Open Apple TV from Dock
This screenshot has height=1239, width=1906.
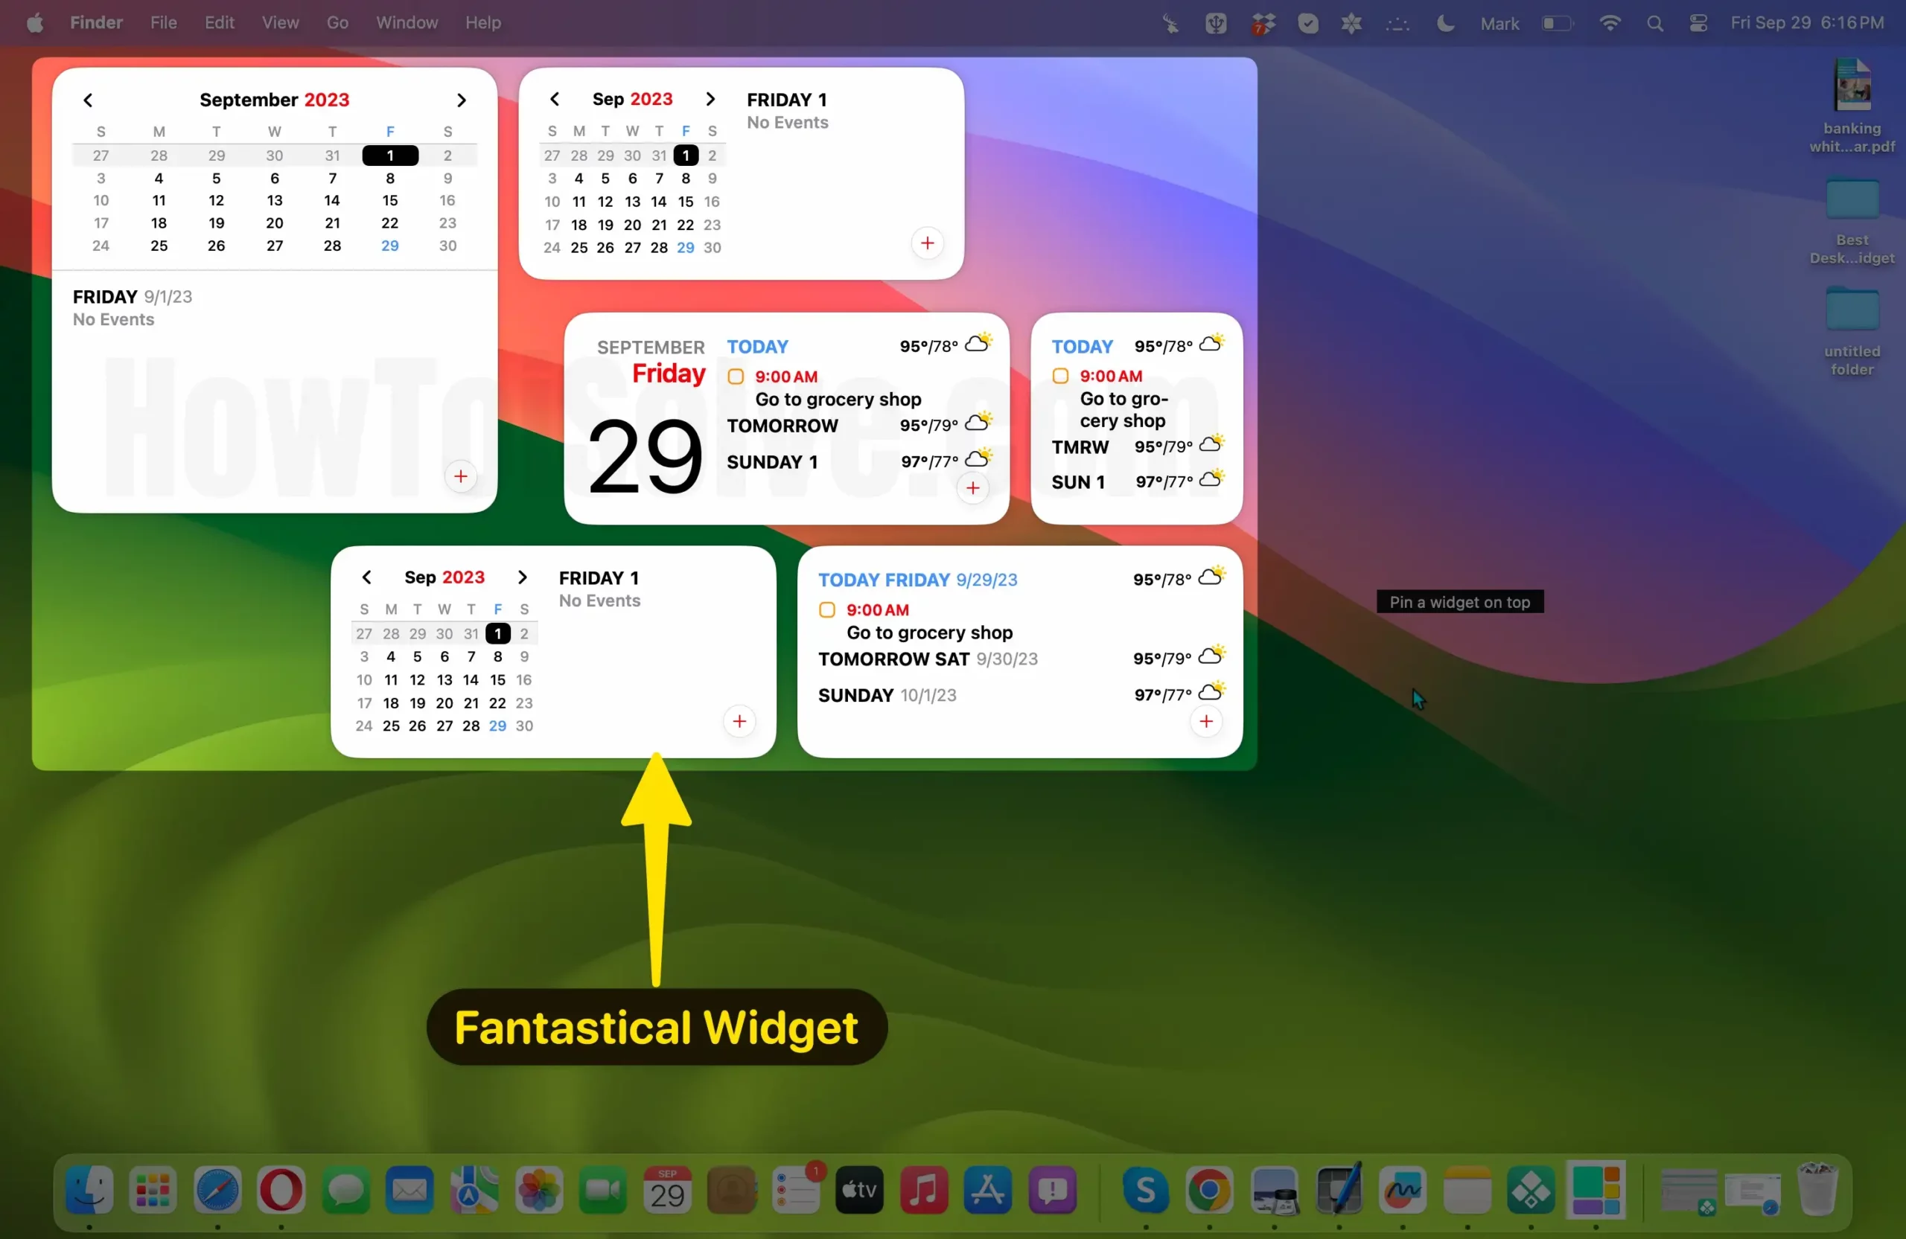[859, 1190]
